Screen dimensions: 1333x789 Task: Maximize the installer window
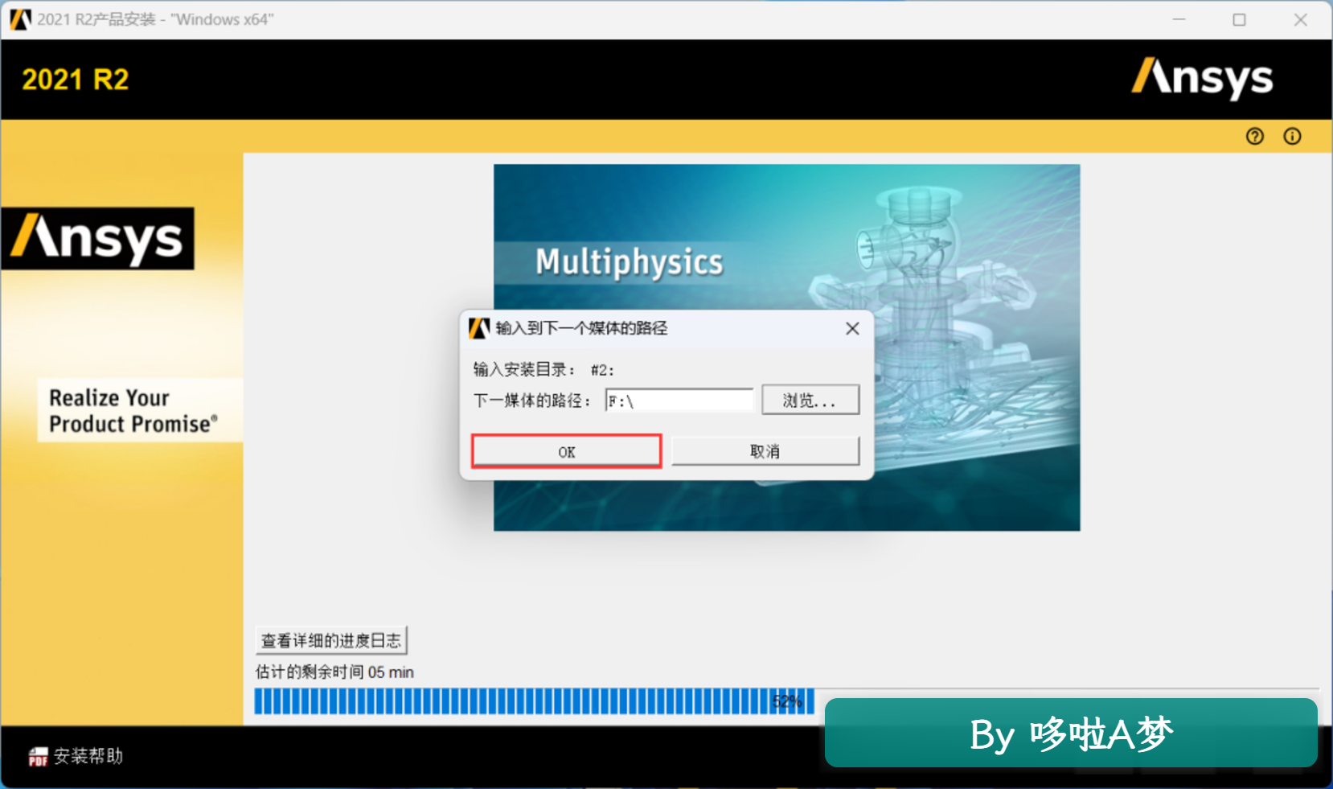point(1239,19)
